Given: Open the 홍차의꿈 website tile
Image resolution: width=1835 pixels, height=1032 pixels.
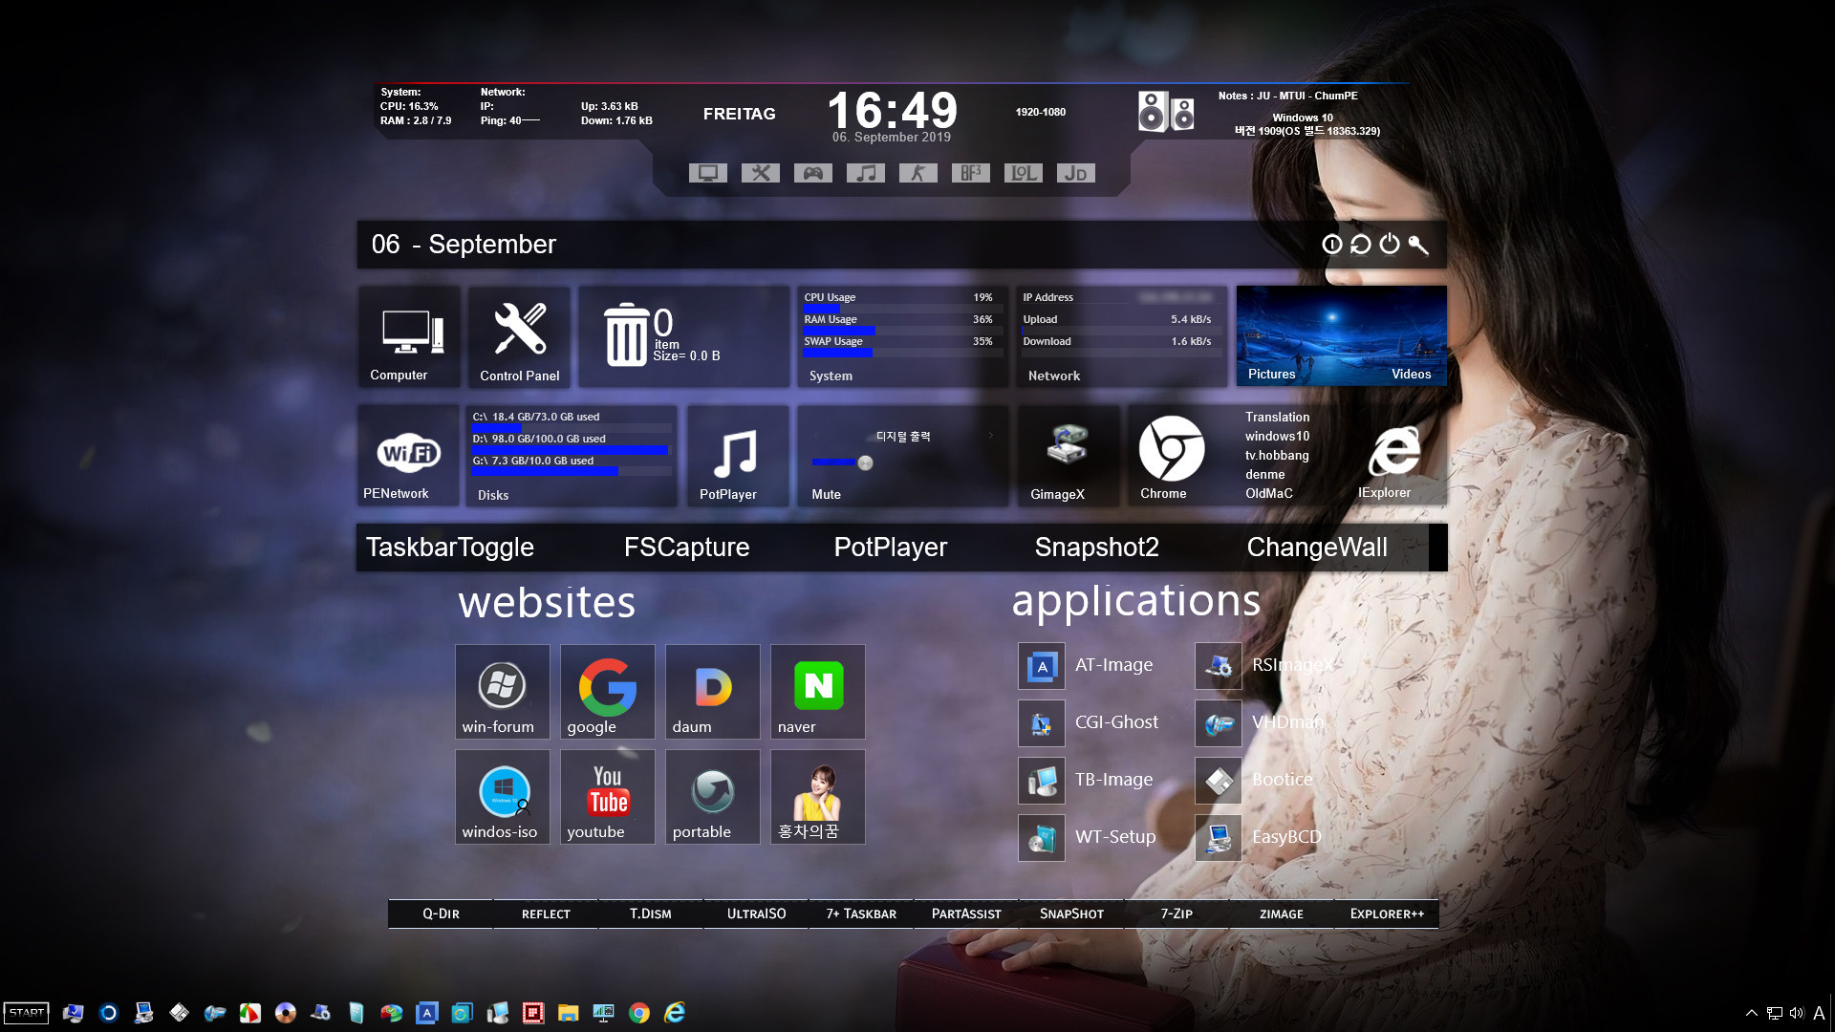Looking at the screenshot, I should 818,796.
